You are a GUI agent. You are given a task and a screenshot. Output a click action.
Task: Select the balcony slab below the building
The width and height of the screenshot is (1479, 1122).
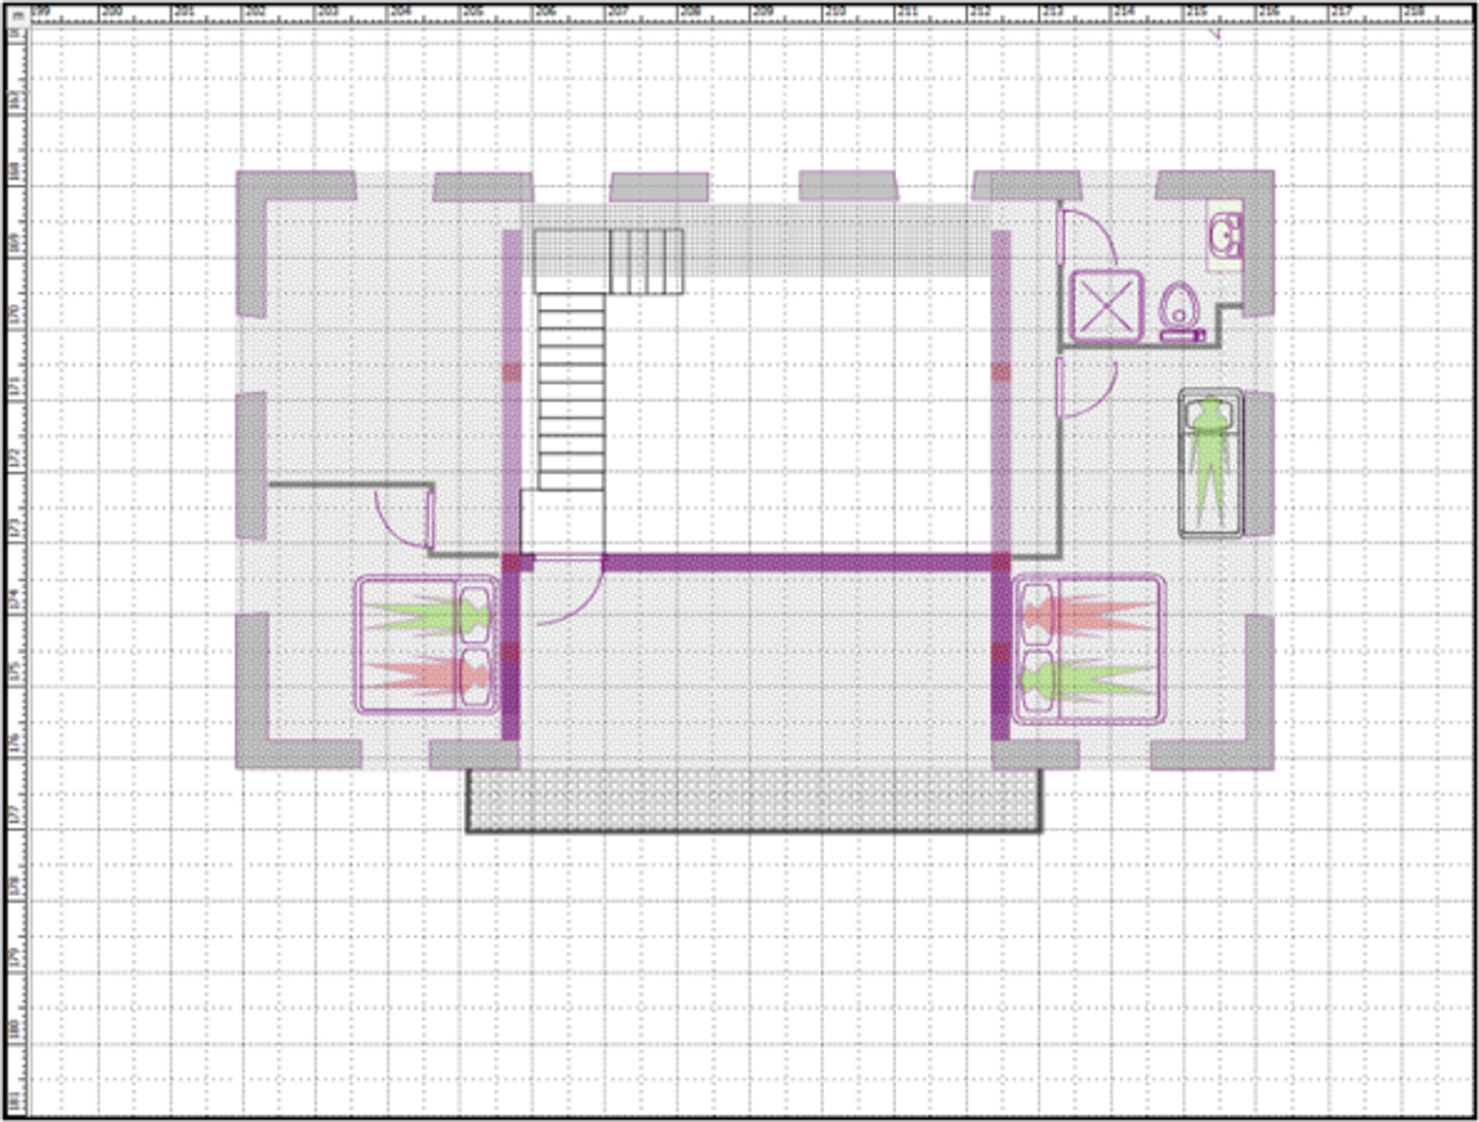[753, 799]
